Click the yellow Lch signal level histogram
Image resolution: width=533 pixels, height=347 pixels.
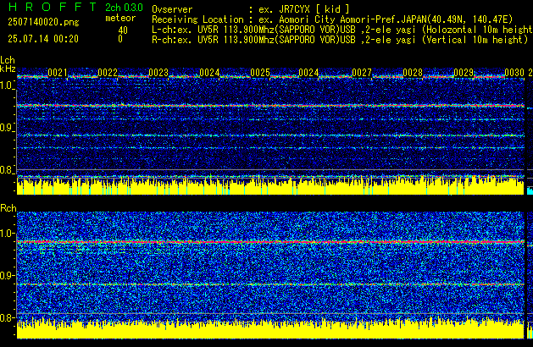tap(270, 186)
